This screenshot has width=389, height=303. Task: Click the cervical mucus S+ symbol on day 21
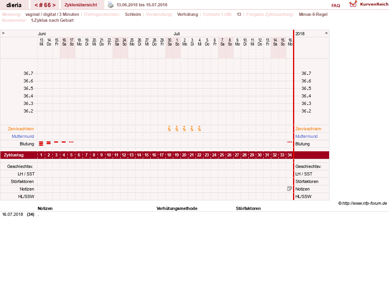coord(192,129)
